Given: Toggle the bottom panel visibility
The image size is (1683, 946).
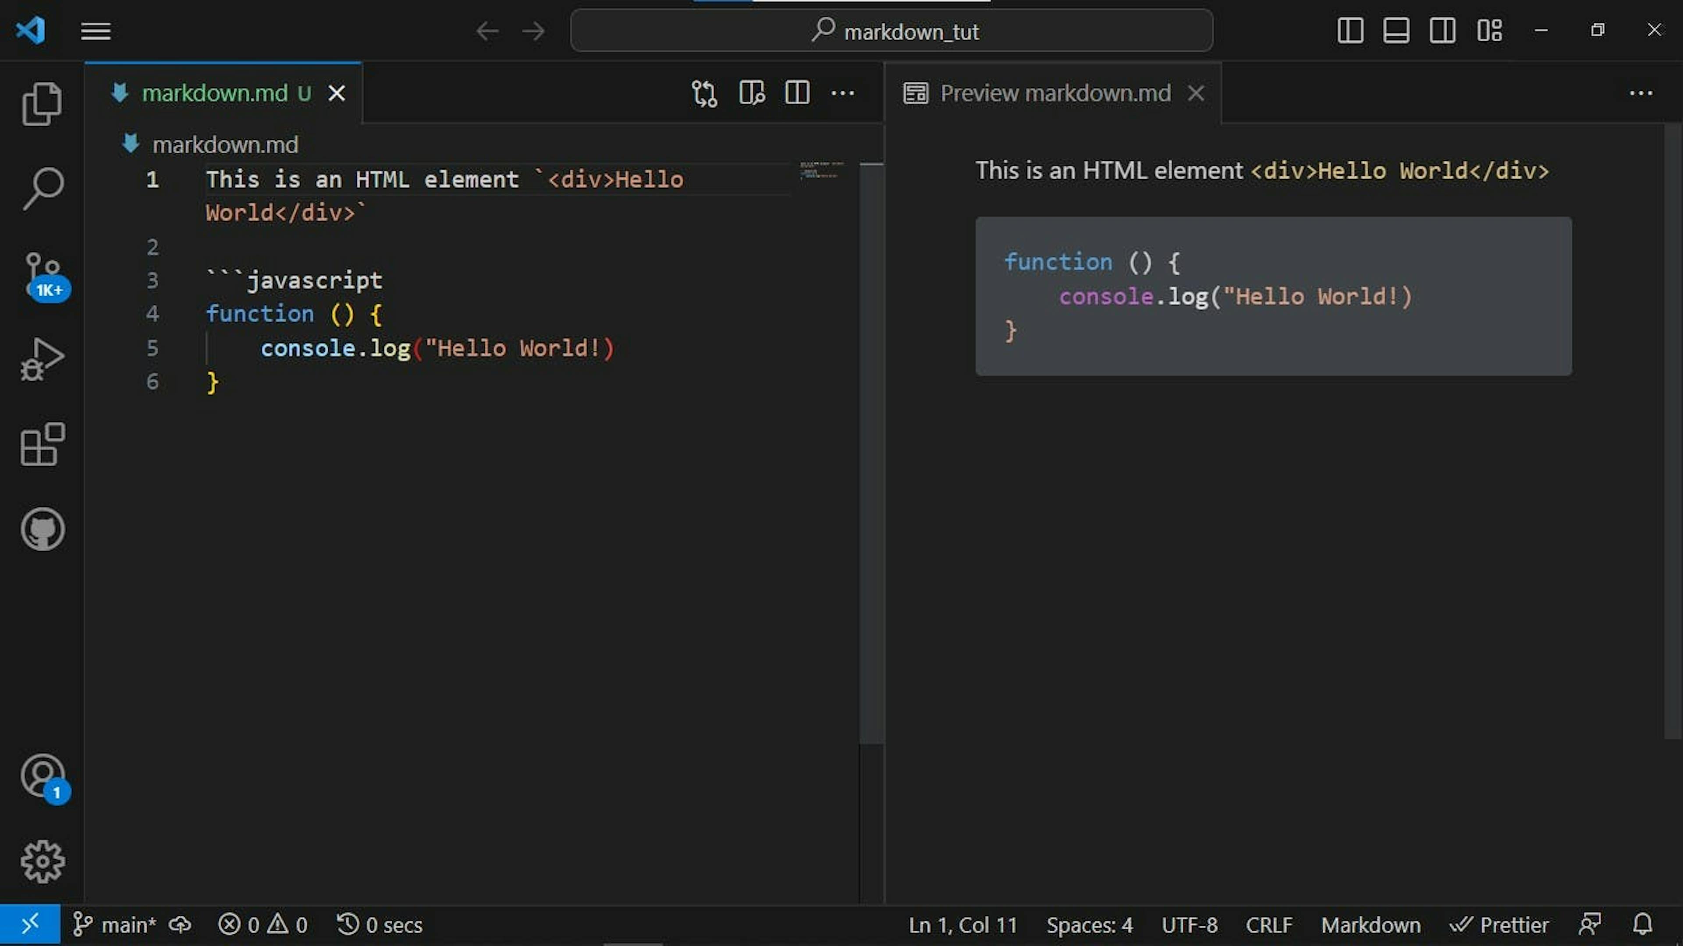Looking at the screenshot, I should (1395, 31).
